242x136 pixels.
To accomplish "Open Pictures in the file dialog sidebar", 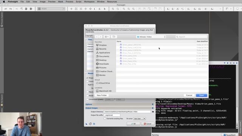I will [x=101, y=68].
